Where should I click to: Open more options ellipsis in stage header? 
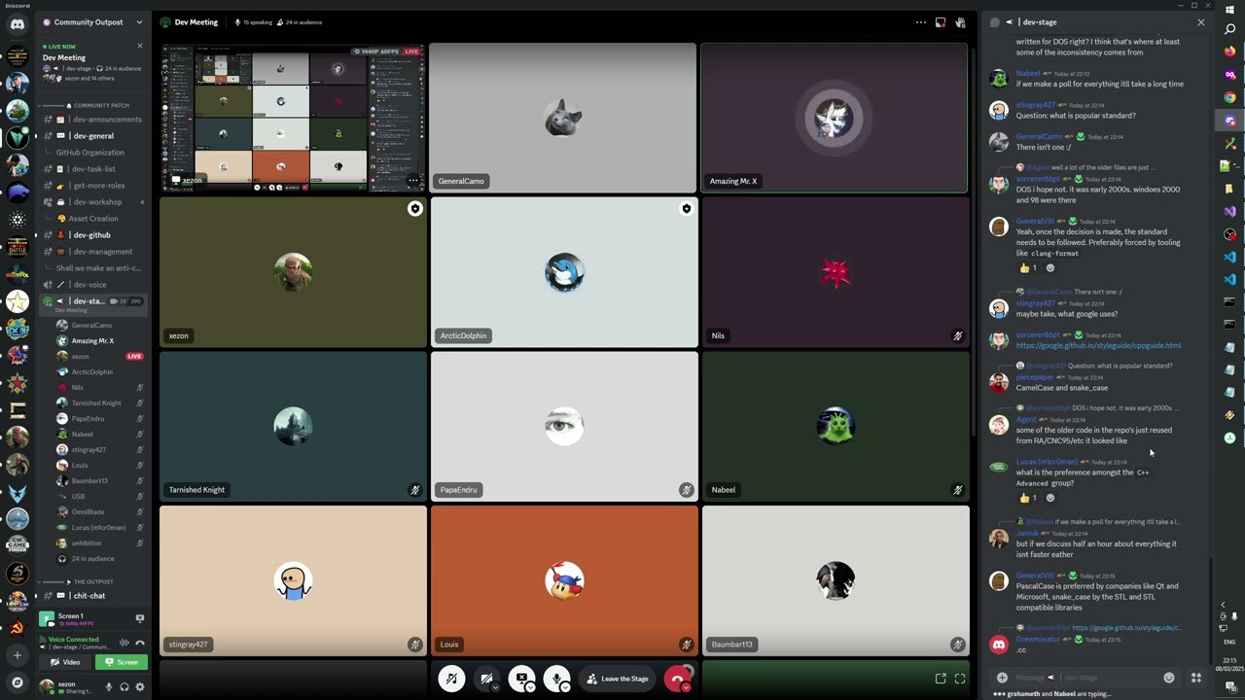pos(920,22)
